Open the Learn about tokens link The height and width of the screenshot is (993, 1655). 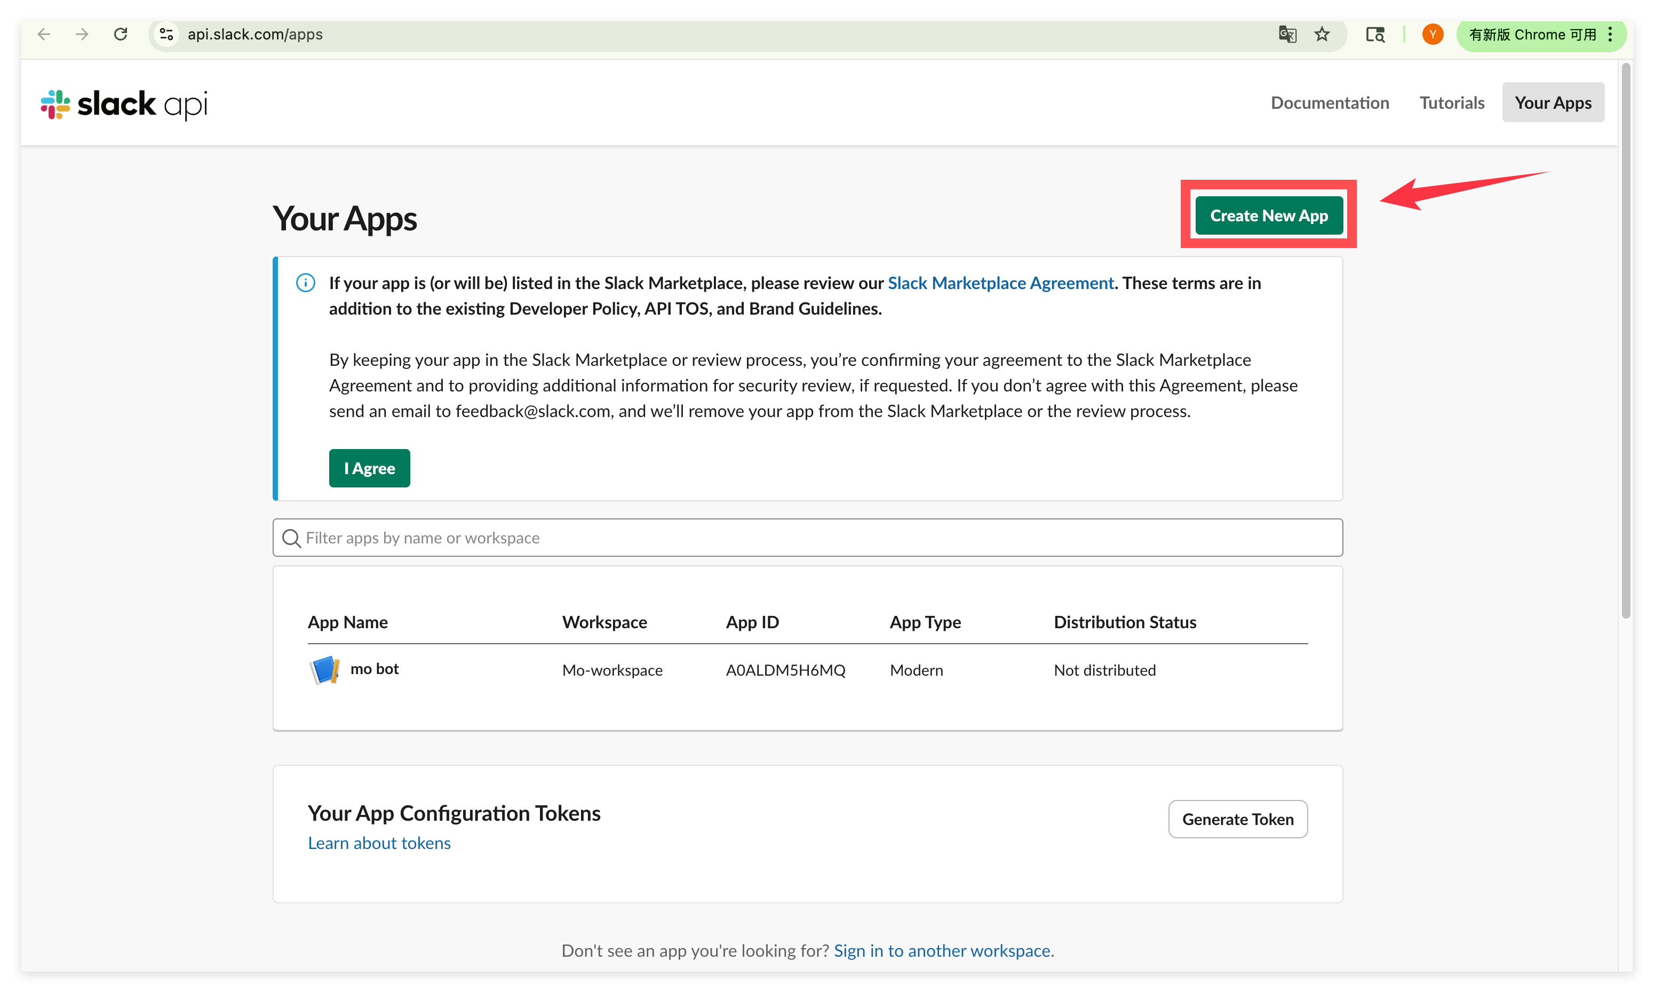tap(379, 843)
